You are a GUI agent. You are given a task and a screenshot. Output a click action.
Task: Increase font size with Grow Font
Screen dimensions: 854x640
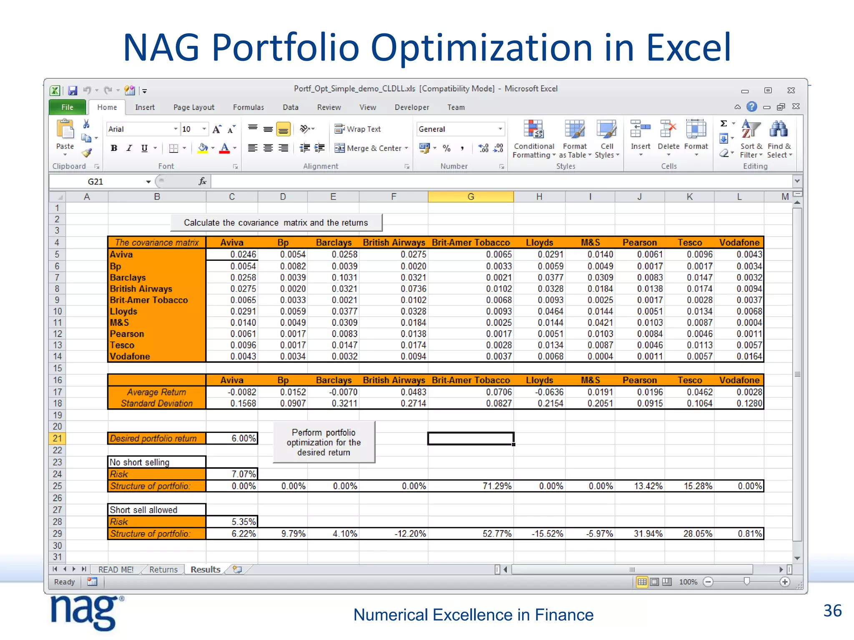217,129
